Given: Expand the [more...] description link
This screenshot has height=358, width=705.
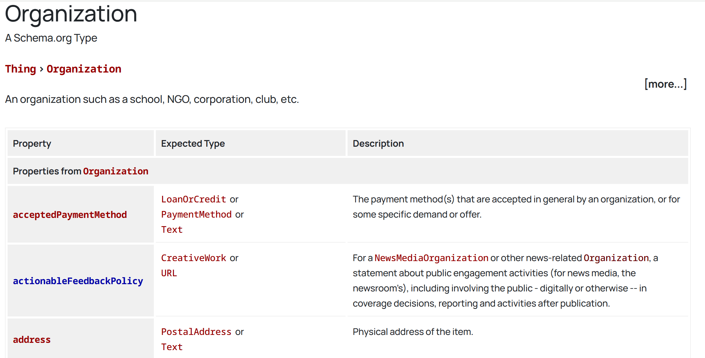Looking at the screenshot, I should pyautogui.click(x=665, y=84).
